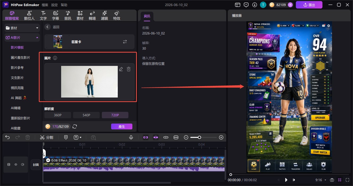This screenshot has height=186, width=353.
Task: Toggle the timeline magnetic snap icon
Action: click(156, 137)
